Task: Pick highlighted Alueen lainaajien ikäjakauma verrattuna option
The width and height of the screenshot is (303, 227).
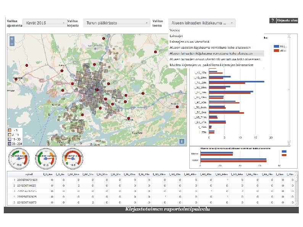Action: 216,53
